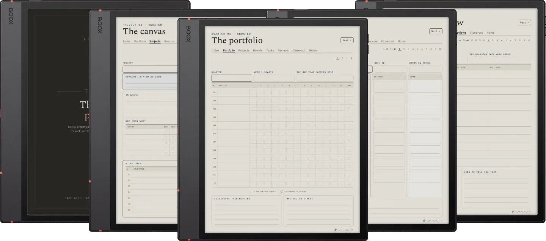Go to Tasks tab on the portfolio page

[x=270, y=50]
